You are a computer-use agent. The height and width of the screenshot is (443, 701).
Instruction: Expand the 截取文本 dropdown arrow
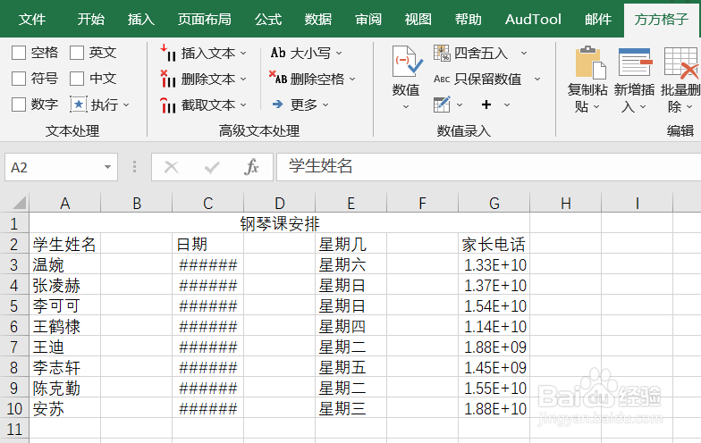(x=243, y=105)
